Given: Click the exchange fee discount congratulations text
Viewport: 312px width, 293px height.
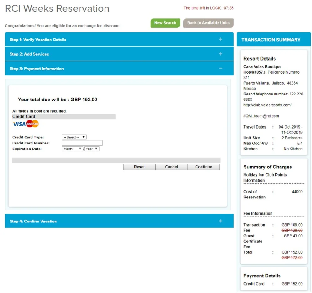Looking at the screenshot, I should coord(63,26).
